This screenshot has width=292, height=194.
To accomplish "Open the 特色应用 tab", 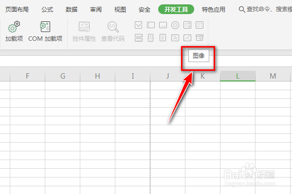I will coord(214,9).
